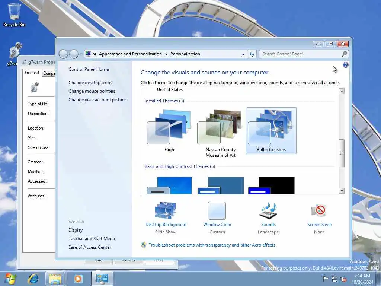Open Windows Media Player from taskbar
Screen dimensions: 381x286
coord(78,279)
